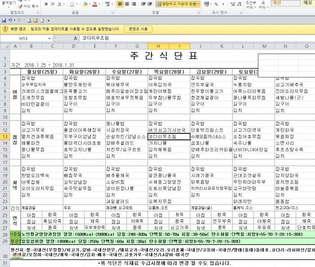Click the Select All corner button

(x=5, y=46)
